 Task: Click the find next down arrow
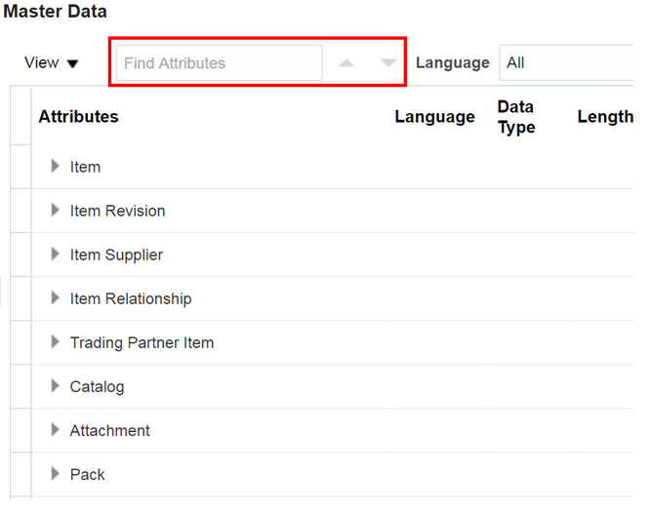tap(388, 63)
